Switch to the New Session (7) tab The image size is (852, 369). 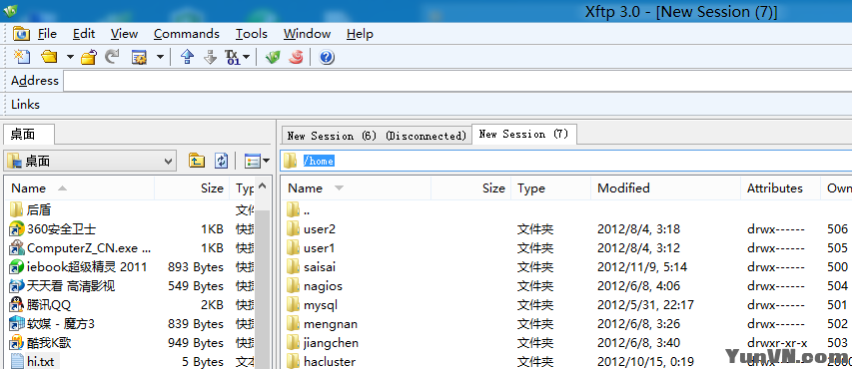[523, 134]
